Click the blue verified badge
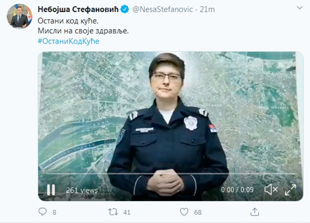The width and height of the screenshot is (310, 223). click(x=125, y=9)
